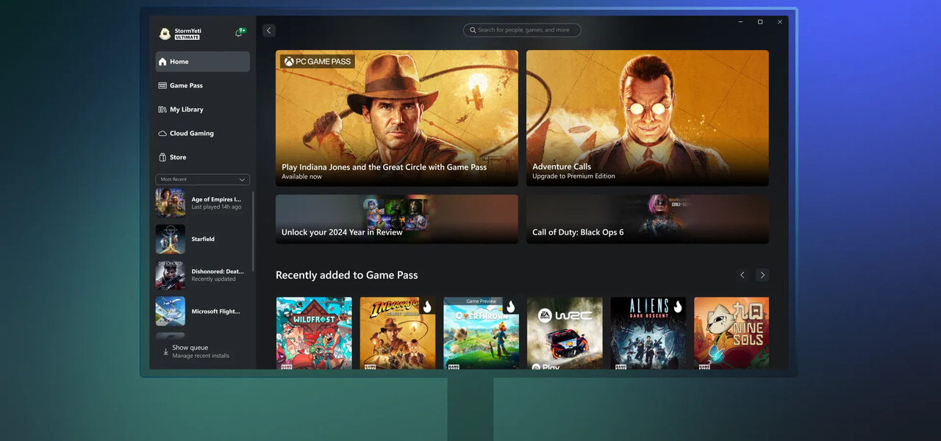Click the Store bag icon
Screen dimensions: 941x441
[x=162, y=157]
